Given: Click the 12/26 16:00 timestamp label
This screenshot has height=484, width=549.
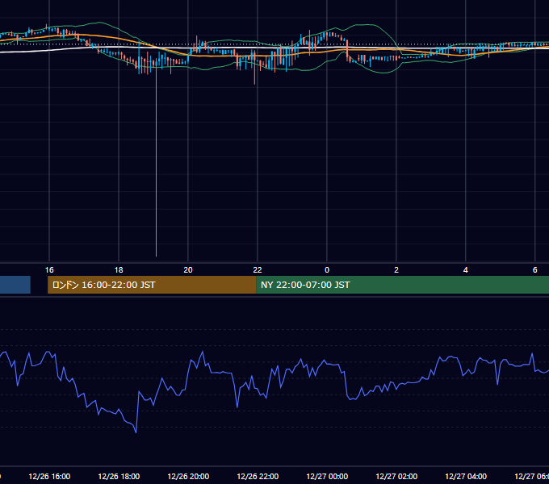Looking at the screenshot, I should click(x=49, y=477).
